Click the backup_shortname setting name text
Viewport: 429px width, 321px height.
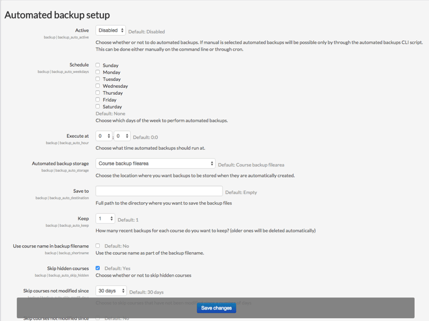tap(74, 253)
